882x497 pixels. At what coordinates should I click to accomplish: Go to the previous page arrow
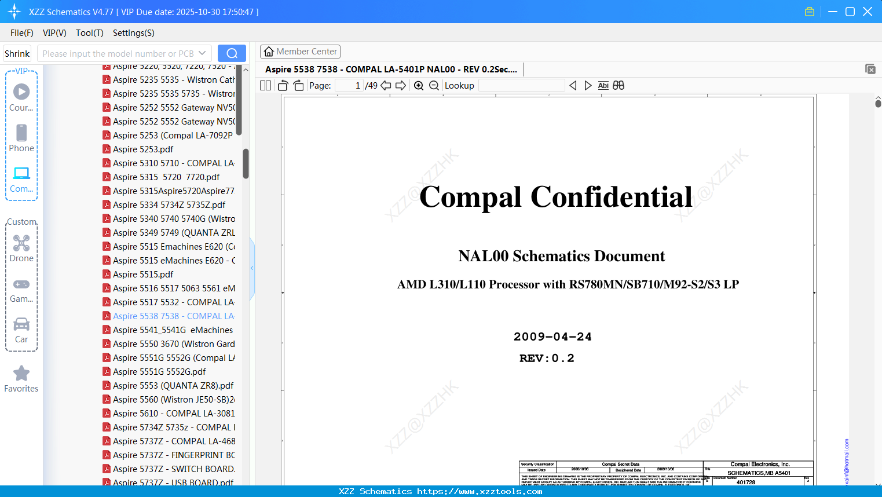(386, 86)
